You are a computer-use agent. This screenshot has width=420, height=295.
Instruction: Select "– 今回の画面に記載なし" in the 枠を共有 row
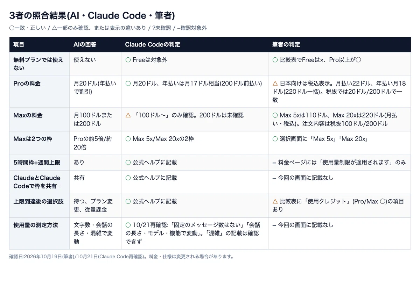click(339, 182)
